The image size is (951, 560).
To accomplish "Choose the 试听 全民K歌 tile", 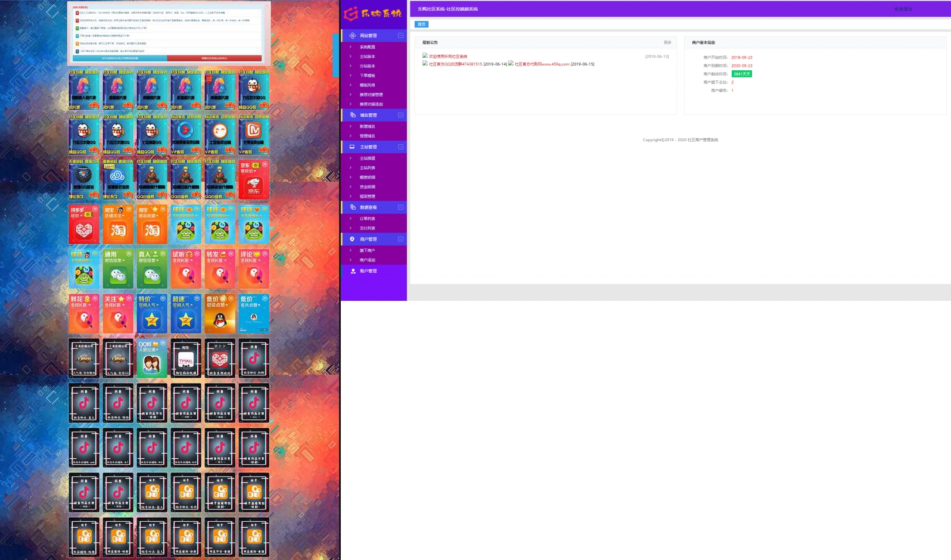I will [x=186, y=269].
